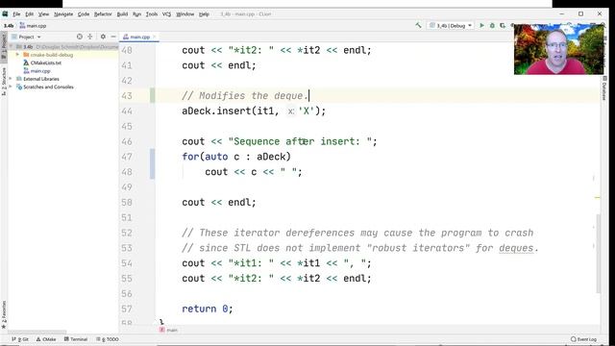Click the Run with Coverage icon

point(503,26)
